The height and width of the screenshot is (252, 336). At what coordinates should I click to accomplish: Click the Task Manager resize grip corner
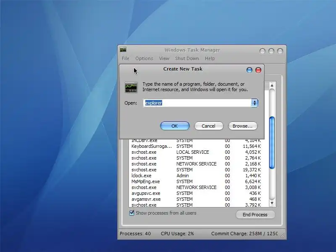pos(283,236)
